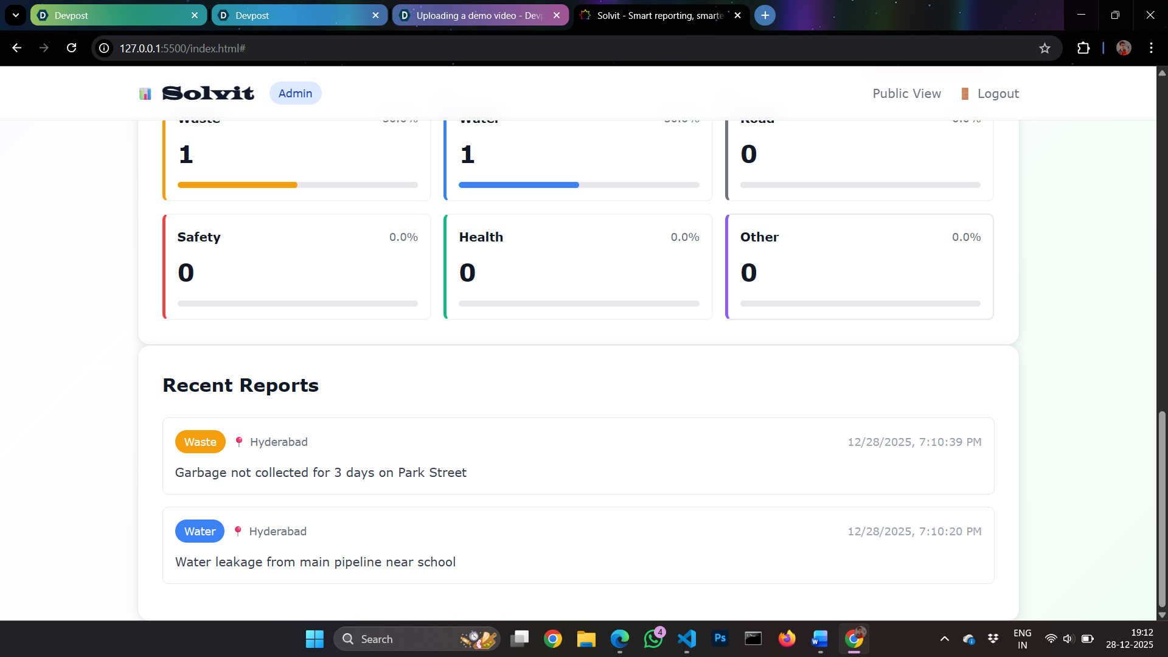Open the Chrome three-dot menu

pyautogui.click(x=1151, y=48)
